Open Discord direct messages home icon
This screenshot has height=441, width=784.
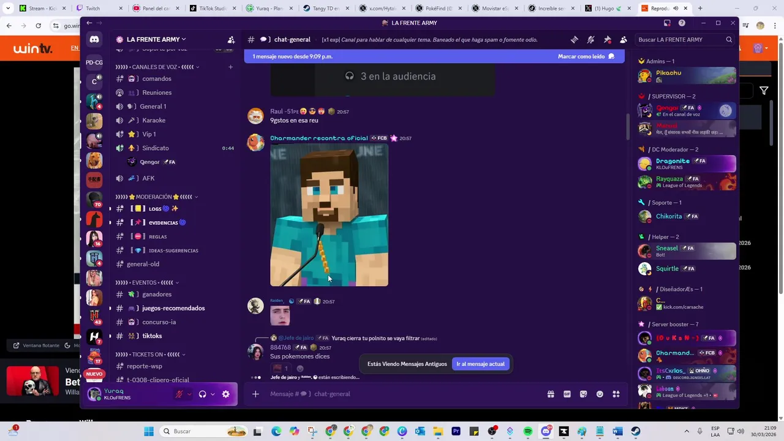click(94, 40)
